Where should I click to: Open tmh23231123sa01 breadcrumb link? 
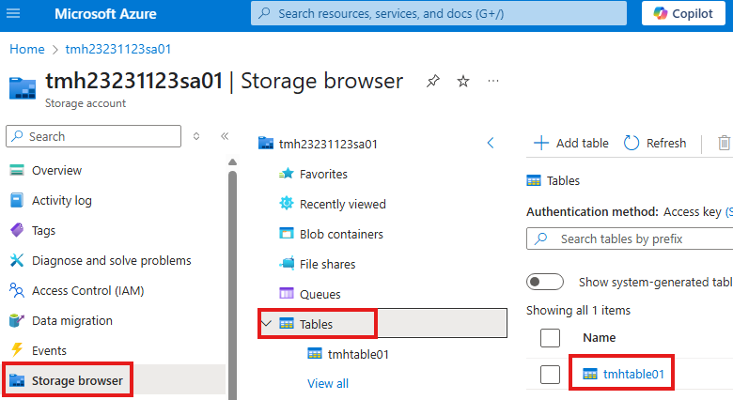[118, 49]
